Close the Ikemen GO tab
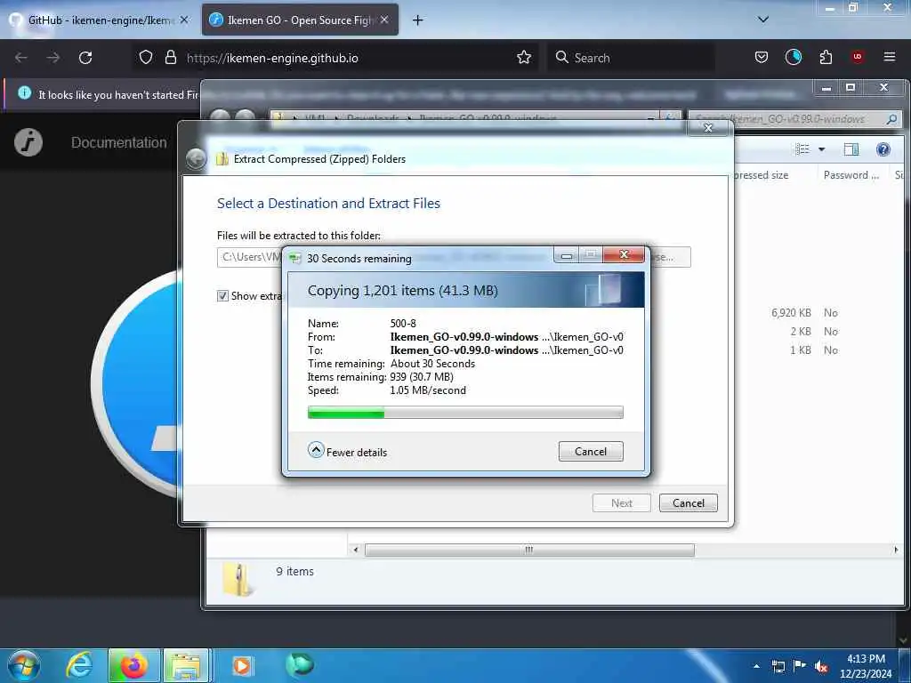The image size is (911, 683). (x=384, y=20)
